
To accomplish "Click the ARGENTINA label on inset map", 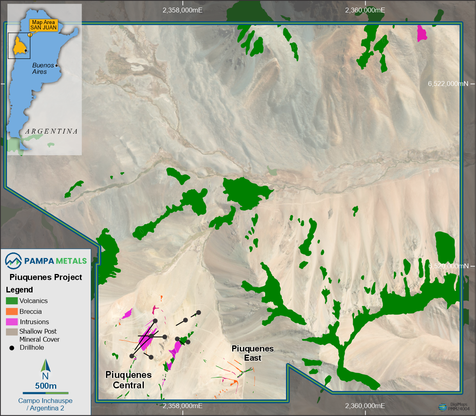I will (51, 132).
